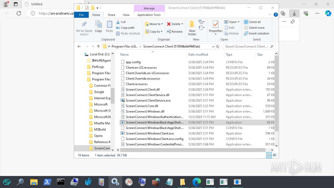Screen dimensions: 334x188
Task: Open the File menu
Action: click(x=81, y=15)
